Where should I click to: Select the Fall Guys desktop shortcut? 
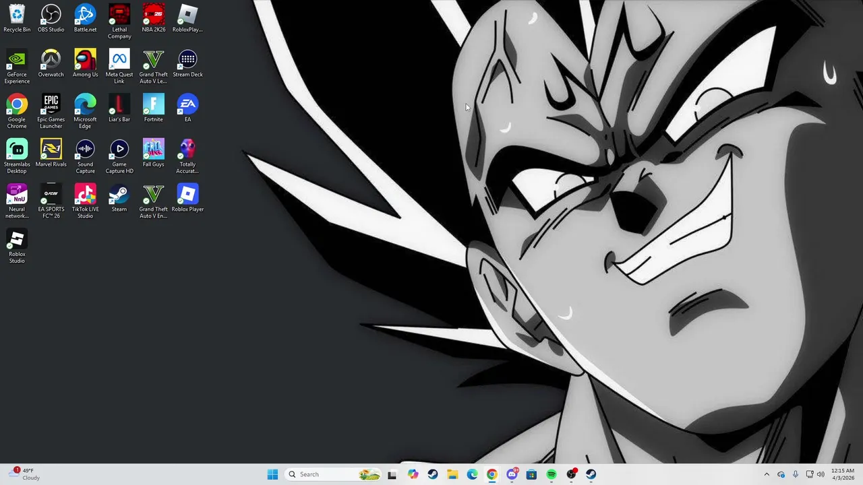(154, 153)
